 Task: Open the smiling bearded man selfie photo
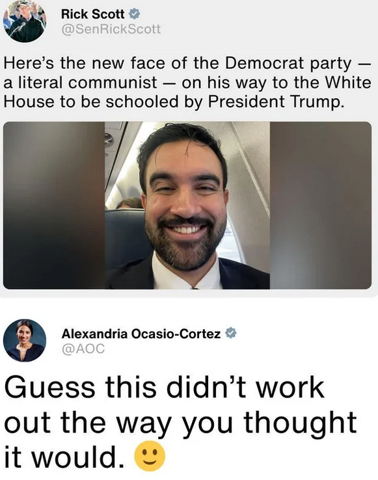click(187, 206)
